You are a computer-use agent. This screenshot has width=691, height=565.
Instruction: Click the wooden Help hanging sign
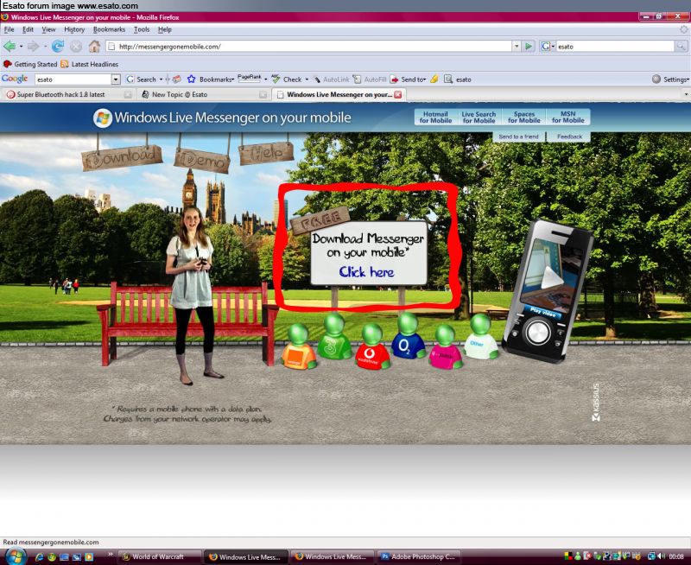coord(267,153)
